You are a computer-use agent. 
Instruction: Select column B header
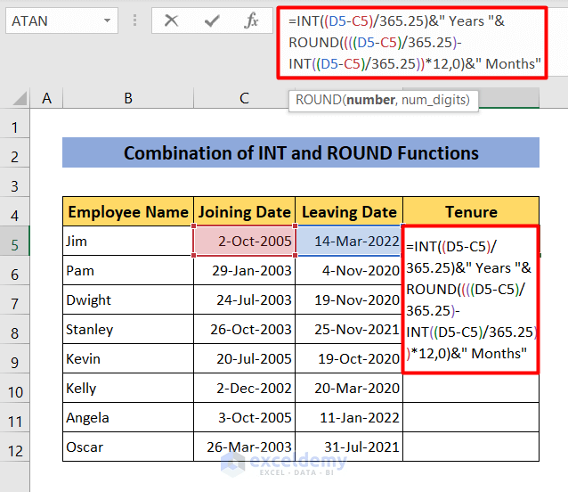point(128,98)
